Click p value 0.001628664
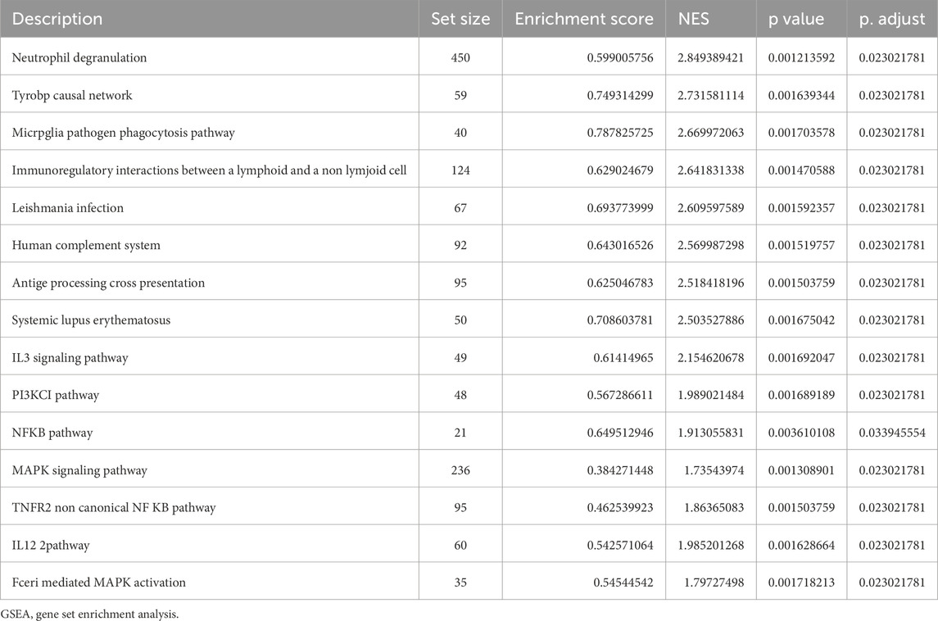 (802, 545)
